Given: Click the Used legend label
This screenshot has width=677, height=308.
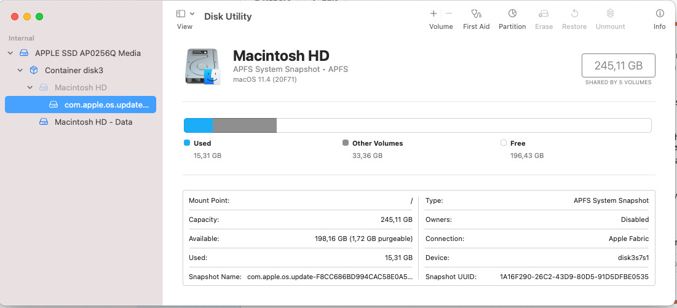Looking at the screenshot, I should pyautogui.click(x=202, y=143).
